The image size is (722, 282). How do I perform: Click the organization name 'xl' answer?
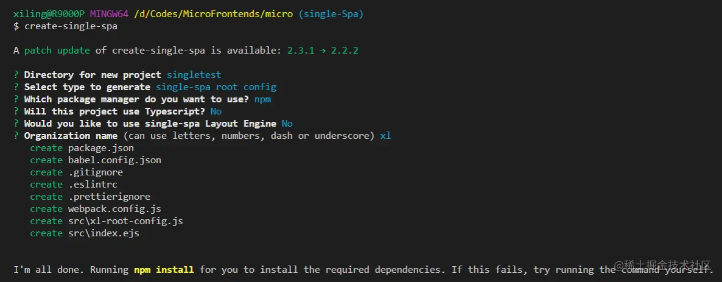[385, 136]
